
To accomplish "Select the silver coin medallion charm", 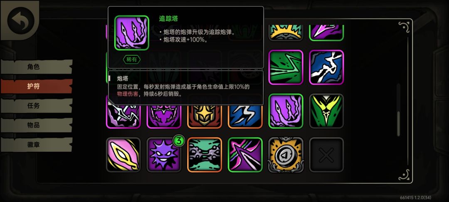I will click(286, 155).
